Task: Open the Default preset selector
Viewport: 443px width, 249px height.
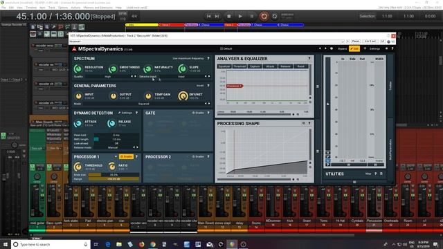Action: (226, 49)
